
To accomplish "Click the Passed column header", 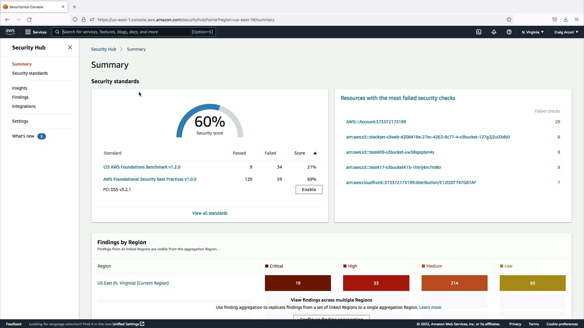I will tap(239, 153).
